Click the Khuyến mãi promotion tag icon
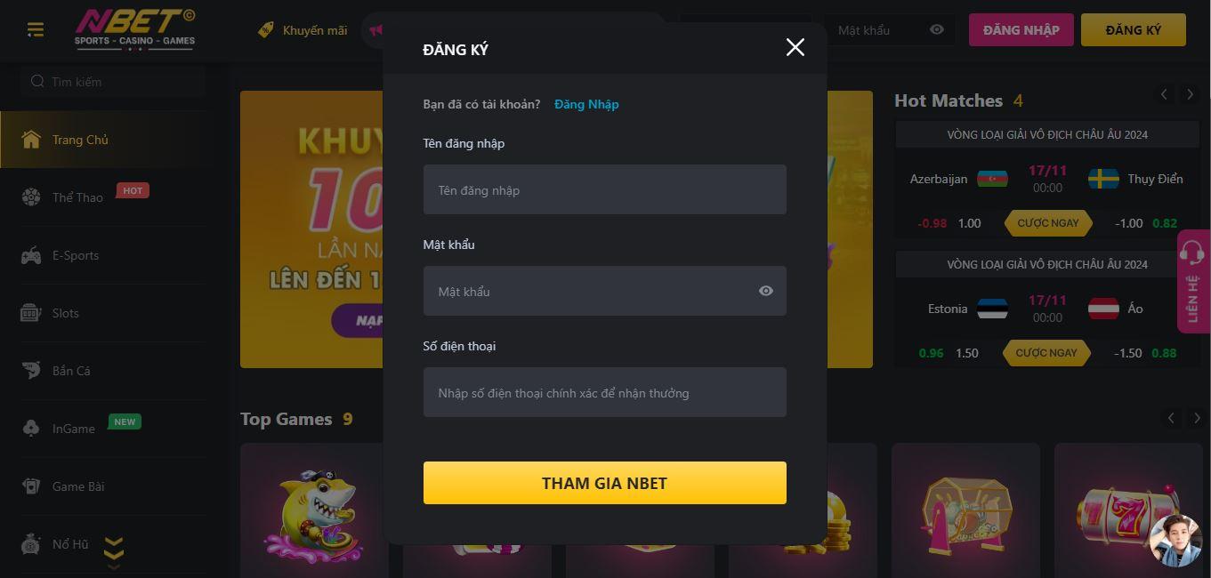 tap(265, 30)
